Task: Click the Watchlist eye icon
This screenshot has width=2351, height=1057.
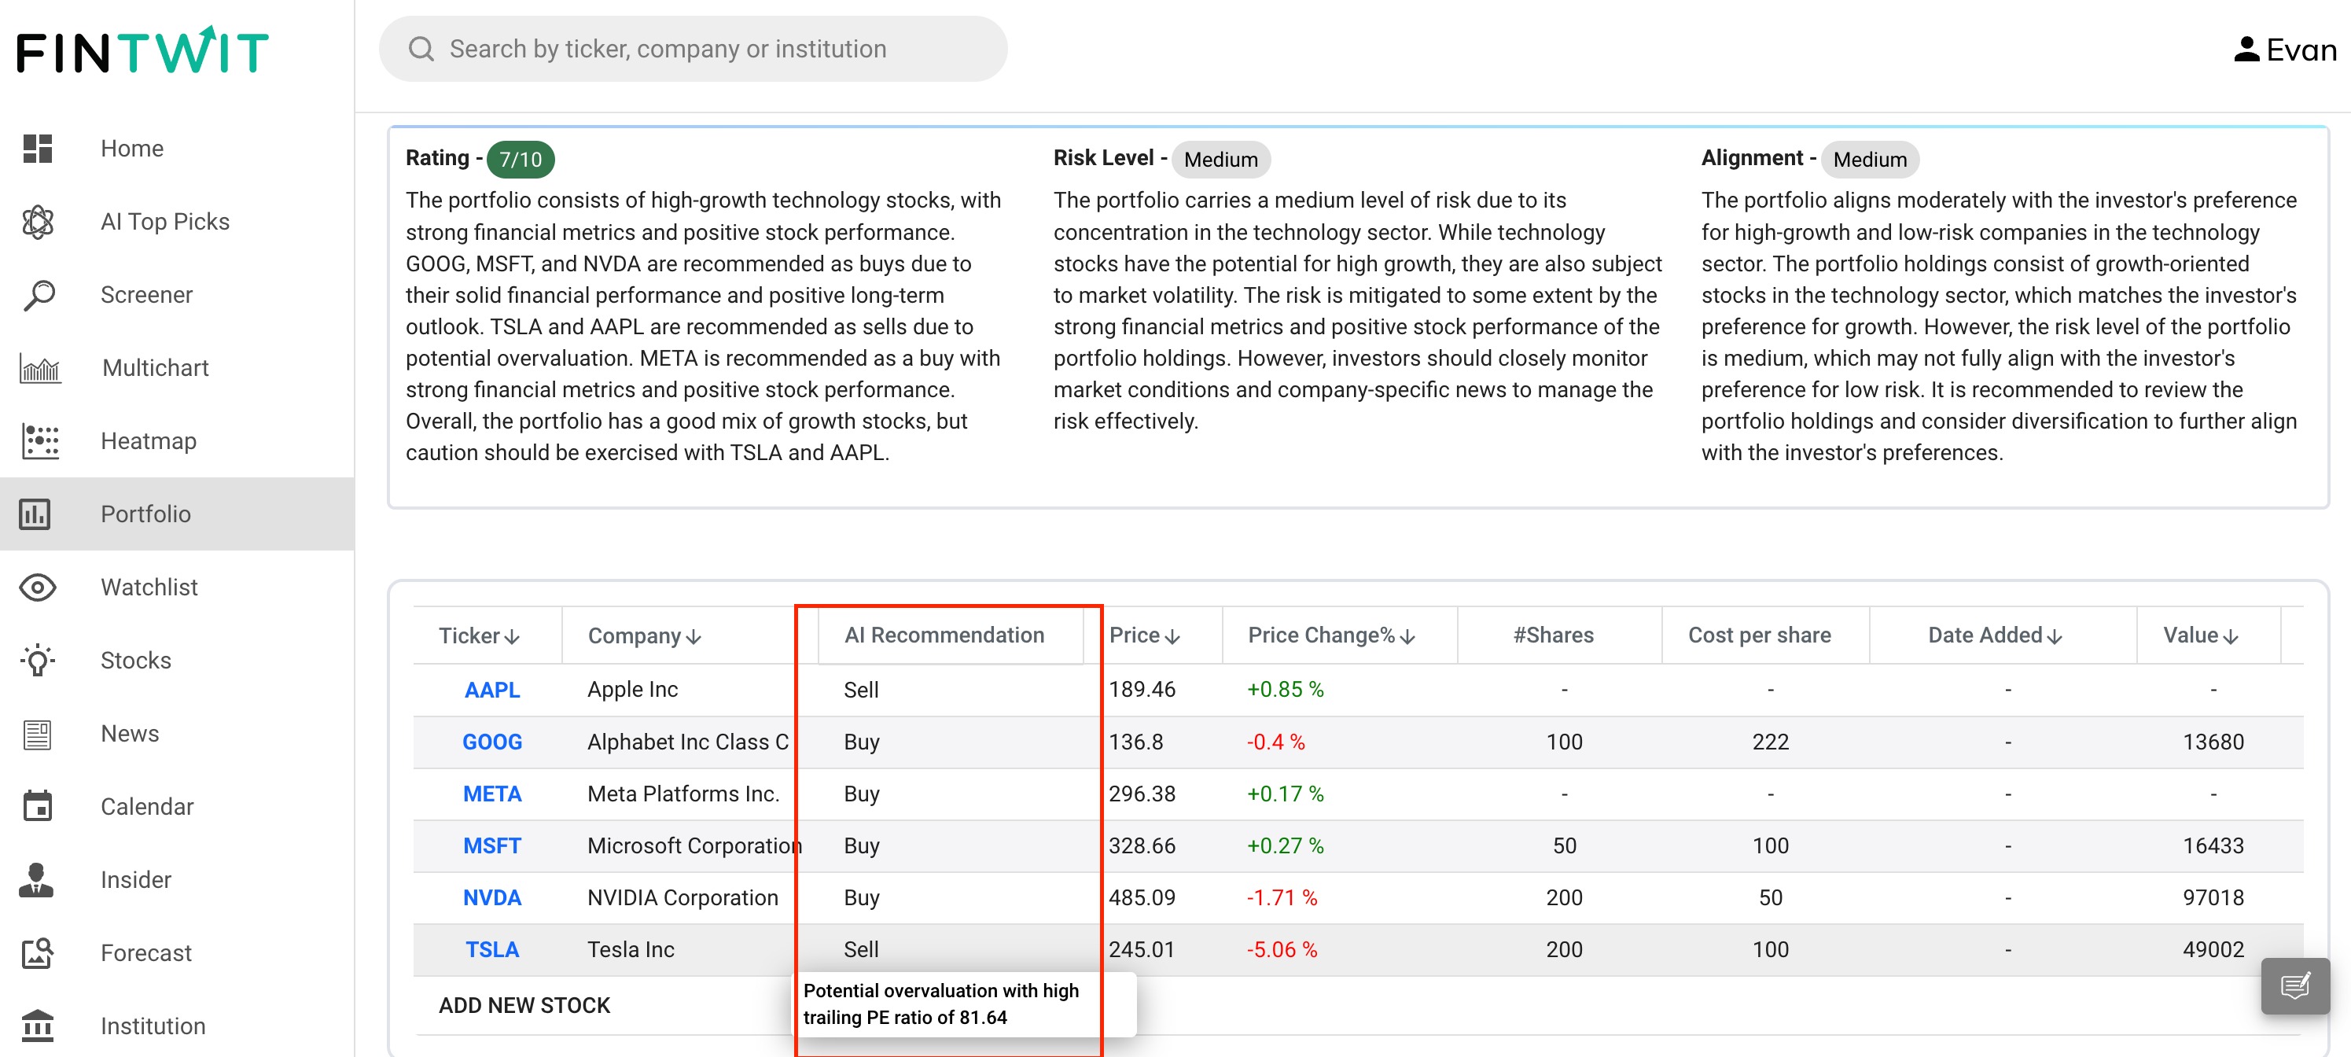Action: [38, 587]
